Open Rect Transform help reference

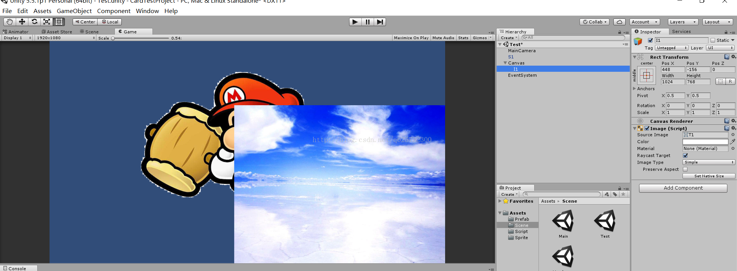727,57
